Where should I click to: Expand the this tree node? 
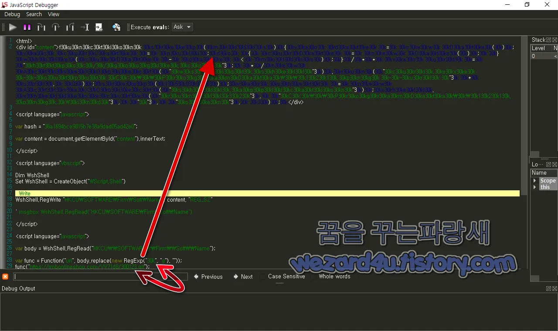point(535,187)
